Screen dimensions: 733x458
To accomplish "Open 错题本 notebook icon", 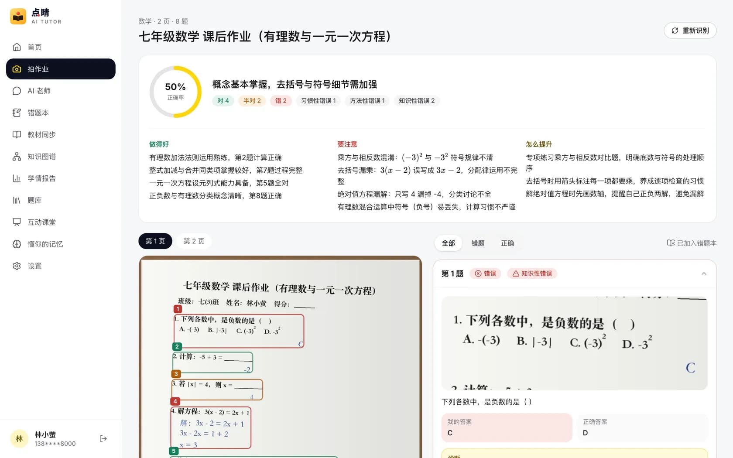I will click(x=17, y=113).
